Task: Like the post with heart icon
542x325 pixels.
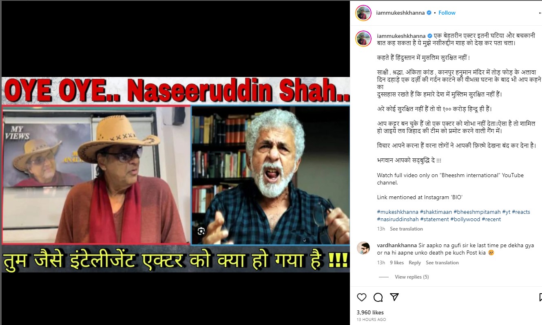Action: pos(362,297)
